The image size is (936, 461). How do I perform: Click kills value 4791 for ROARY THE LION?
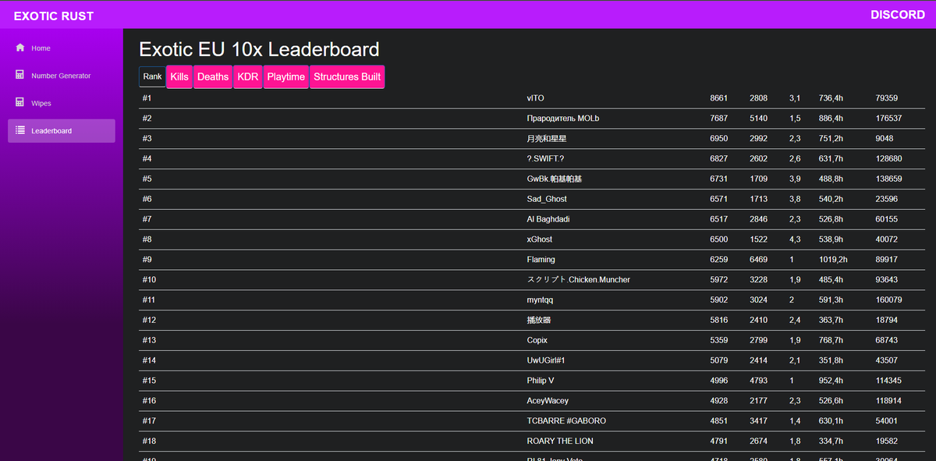click(x=718, y=441)
